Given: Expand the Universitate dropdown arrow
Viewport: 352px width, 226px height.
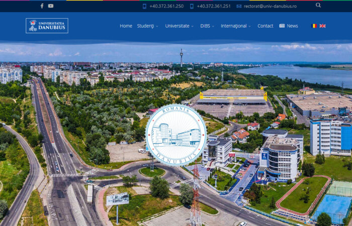Looking at the screenshot, I should click(192, 26).
